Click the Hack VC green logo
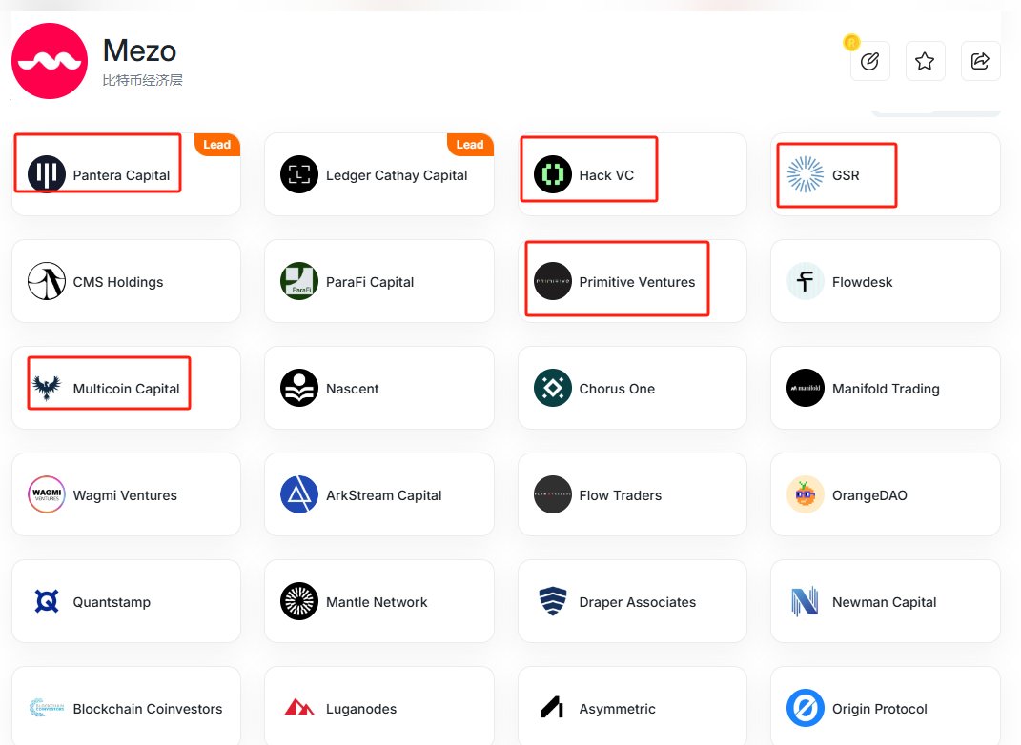The width and height of the screenshot is (1021, 745). pos(552,174)
